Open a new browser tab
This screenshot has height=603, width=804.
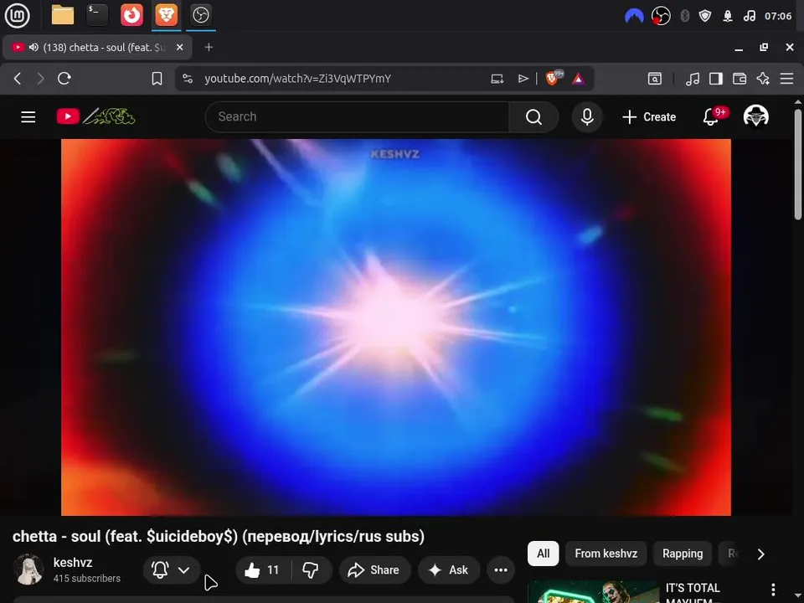pyautogui.click(x=209, y=47)
